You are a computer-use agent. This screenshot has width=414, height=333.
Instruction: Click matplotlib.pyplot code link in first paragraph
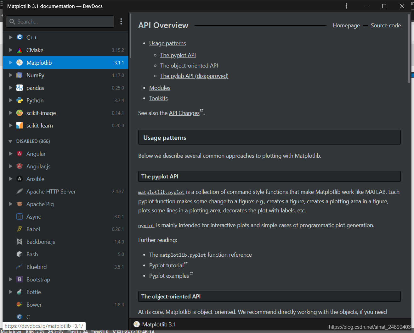(161, 192)
